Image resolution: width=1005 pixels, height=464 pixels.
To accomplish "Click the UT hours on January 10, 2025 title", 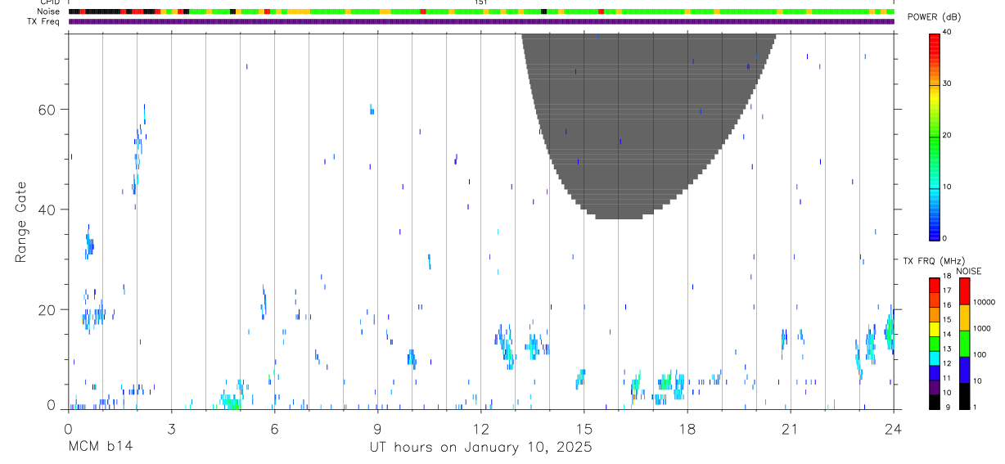I will point(480,447).
